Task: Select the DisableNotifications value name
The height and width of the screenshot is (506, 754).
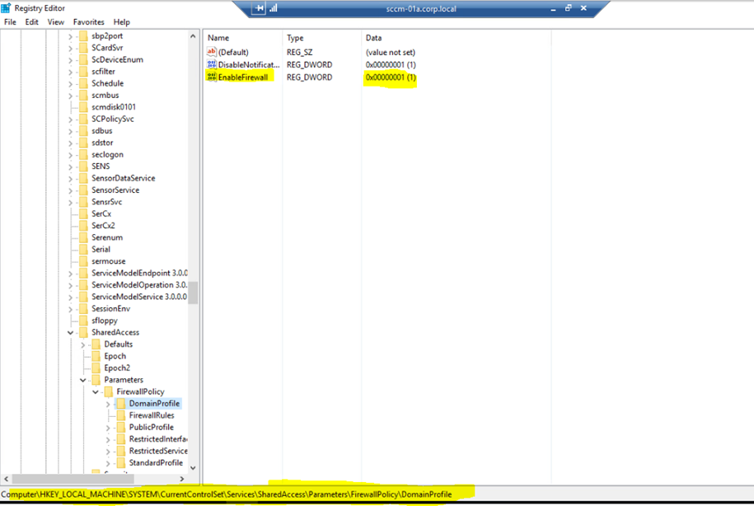Action: [249, 64]
